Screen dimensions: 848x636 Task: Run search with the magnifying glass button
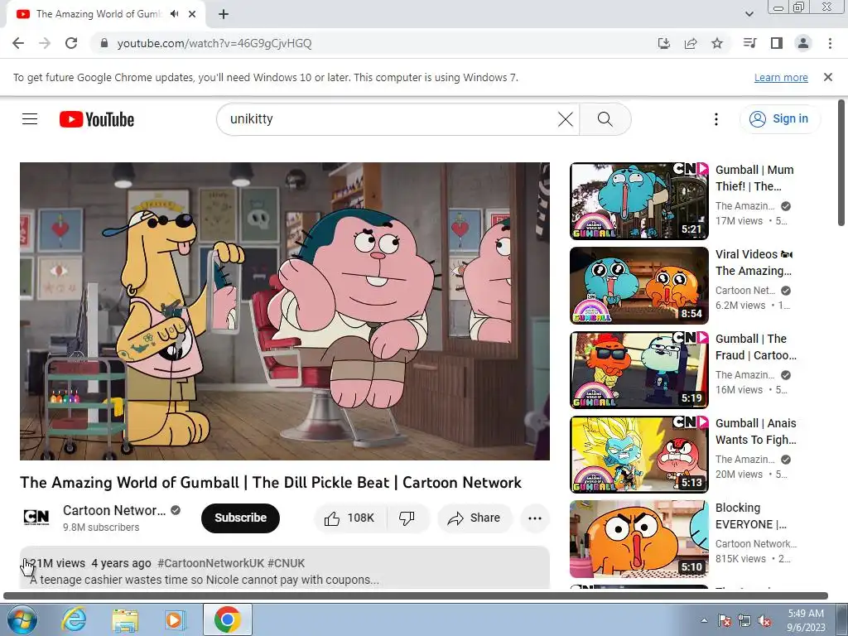coord(605,119)
